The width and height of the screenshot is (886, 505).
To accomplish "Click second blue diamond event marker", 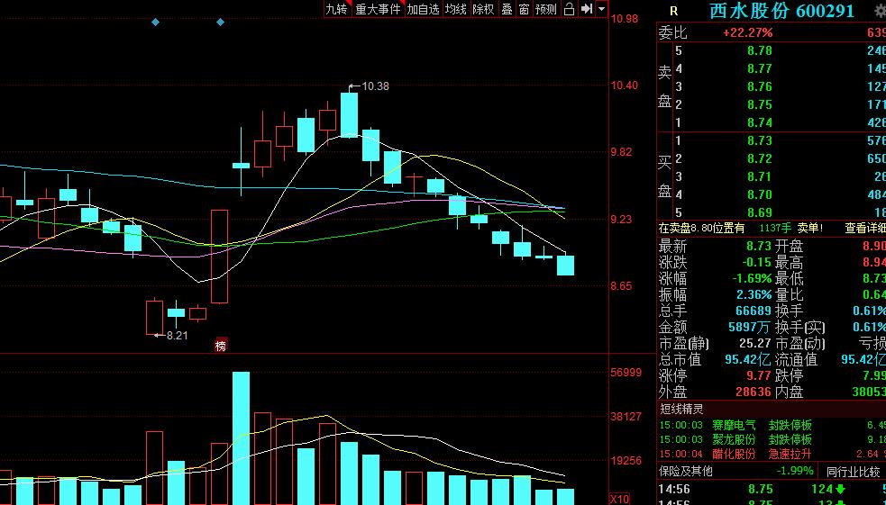I will pos(220,22).
